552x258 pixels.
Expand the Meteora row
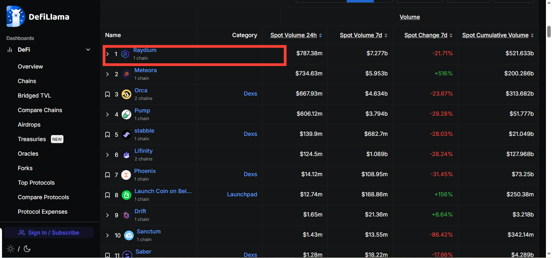coord(107,74)
